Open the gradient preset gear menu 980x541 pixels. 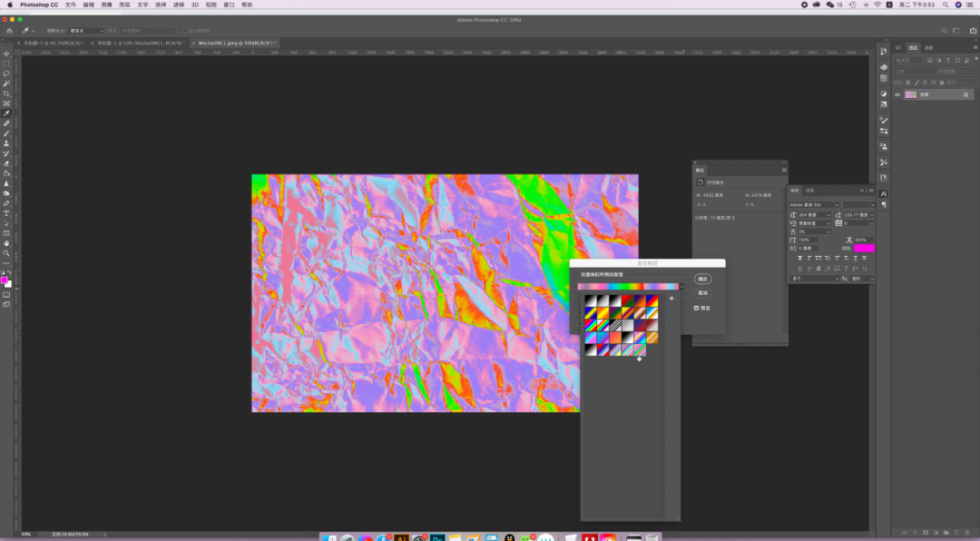coord(671,298)
